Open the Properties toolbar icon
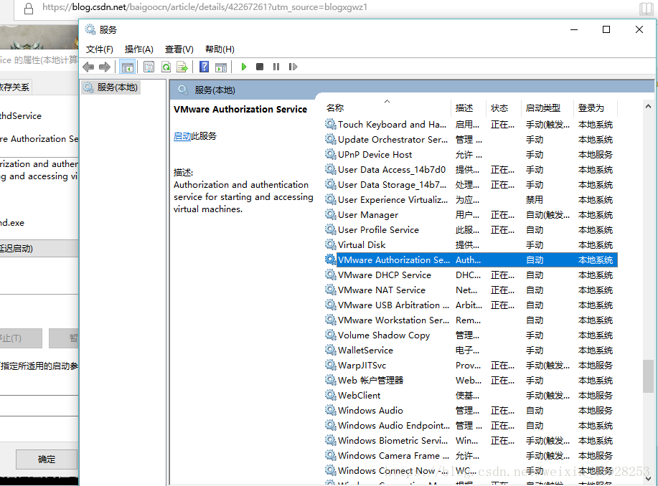Viewport: 658px width, 486px height. pyautogui.click(x=149, y=67)
